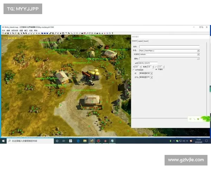Switch to the Sound tab
The image size is (211, 169).
146,41
